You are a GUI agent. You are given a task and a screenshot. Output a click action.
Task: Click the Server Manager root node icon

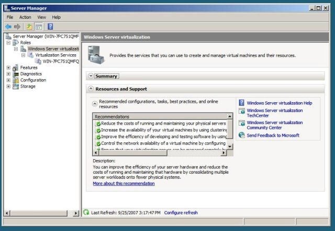[8, 37]
